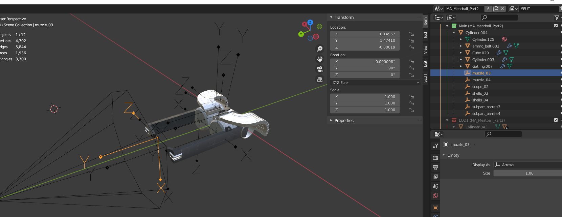Click mesh data icon on Cube.029 row

click(506, 53)
